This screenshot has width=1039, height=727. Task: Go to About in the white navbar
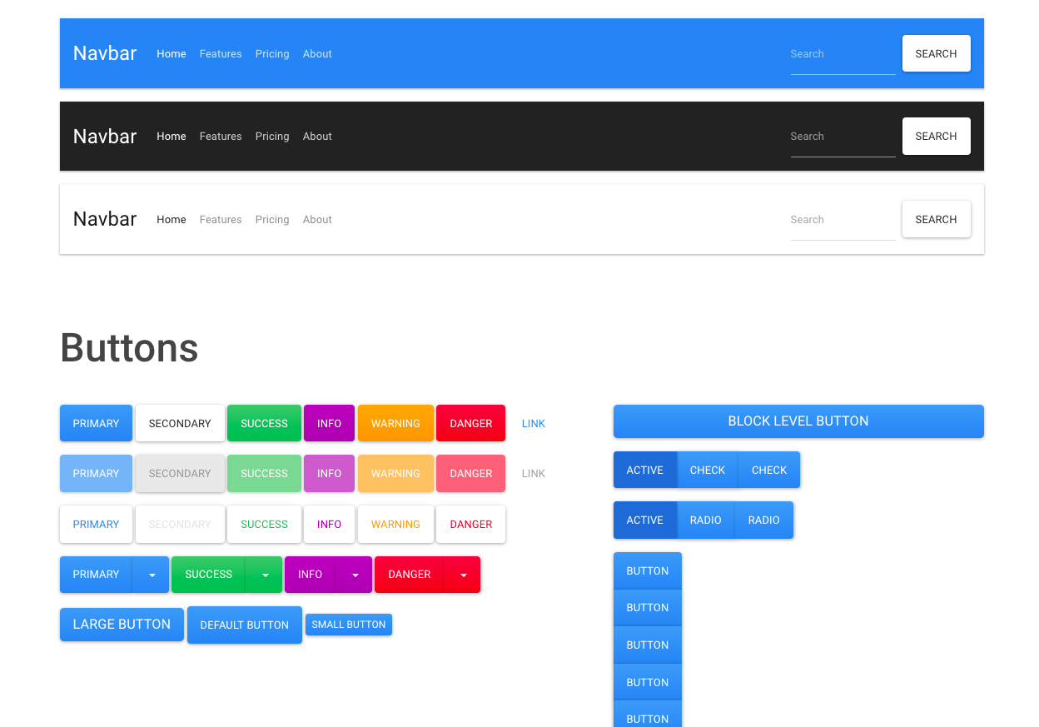[317, 219]
